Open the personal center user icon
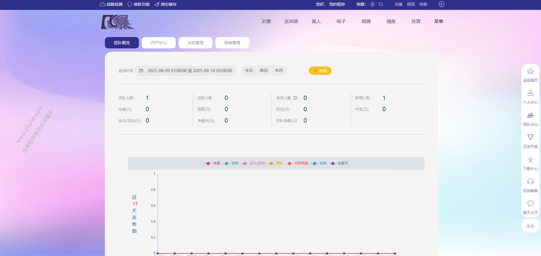This screenshot has height=256, width=541. [x=530, y=93]
